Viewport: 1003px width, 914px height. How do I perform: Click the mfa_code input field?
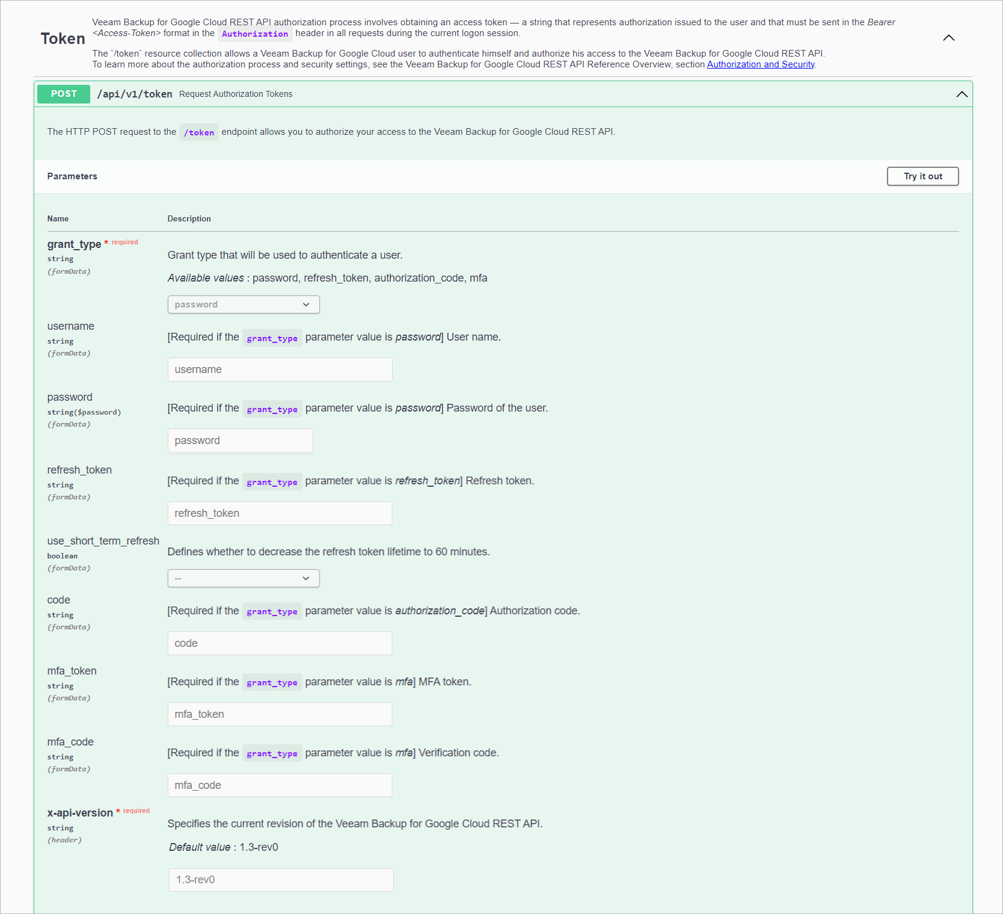coord(280,785)
